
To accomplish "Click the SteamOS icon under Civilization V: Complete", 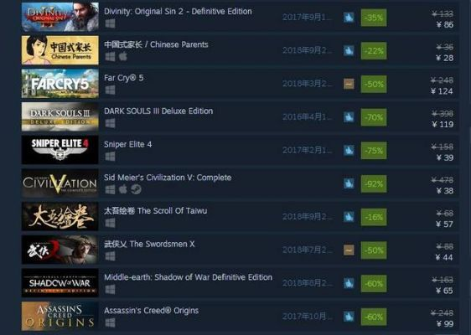I will click(x=136, y=189).
